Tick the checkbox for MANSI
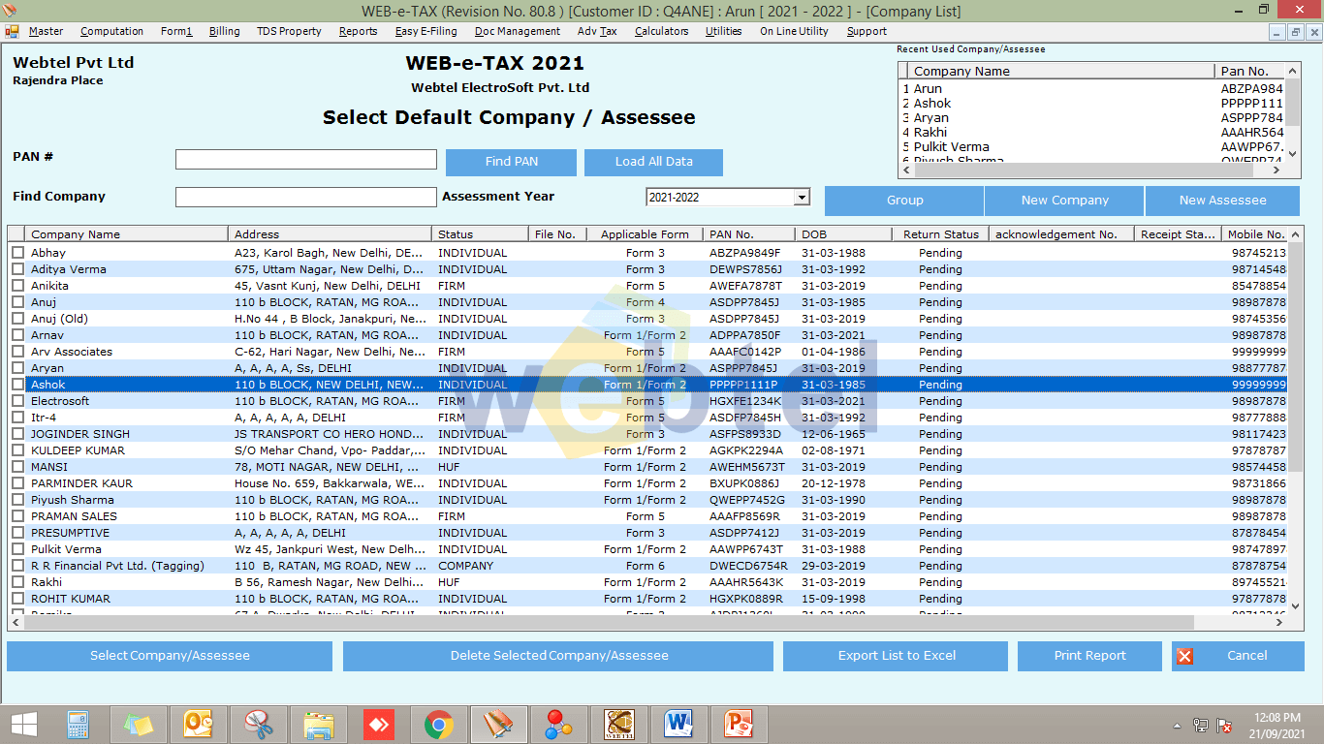This screenshot has width=1324, height=744. [18, 467]
